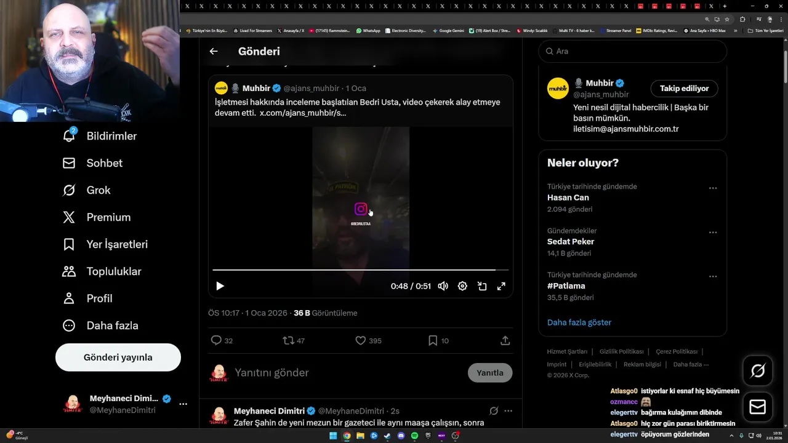Open Gizlilik Politikası footer link
This screenshot has width=788, height=443.
click(x=622, y=352)
